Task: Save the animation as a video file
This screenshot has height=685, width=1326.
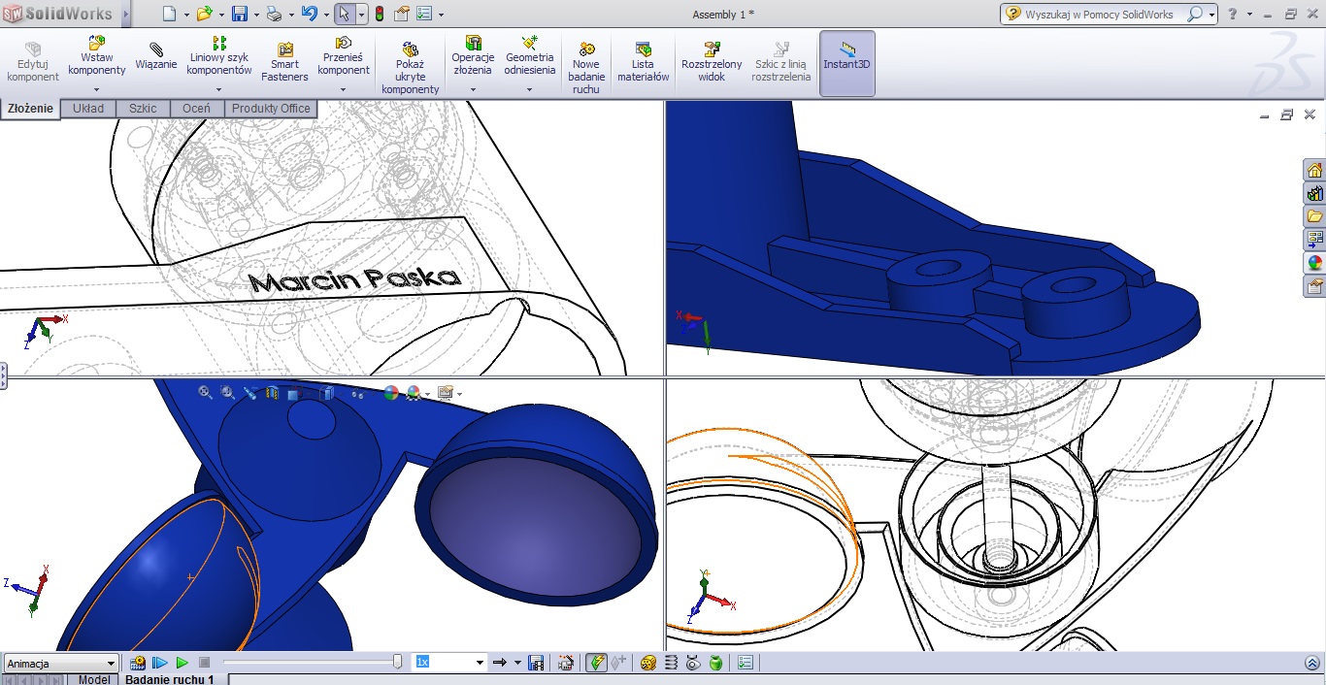Action: point(537,662)
